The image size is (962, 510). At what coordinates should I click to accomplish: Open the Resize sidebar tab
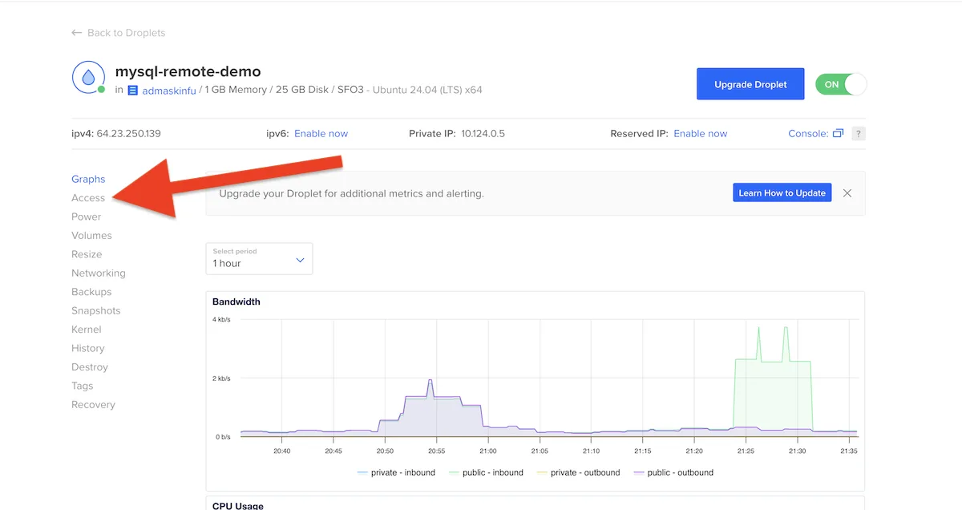coord(87,254)
